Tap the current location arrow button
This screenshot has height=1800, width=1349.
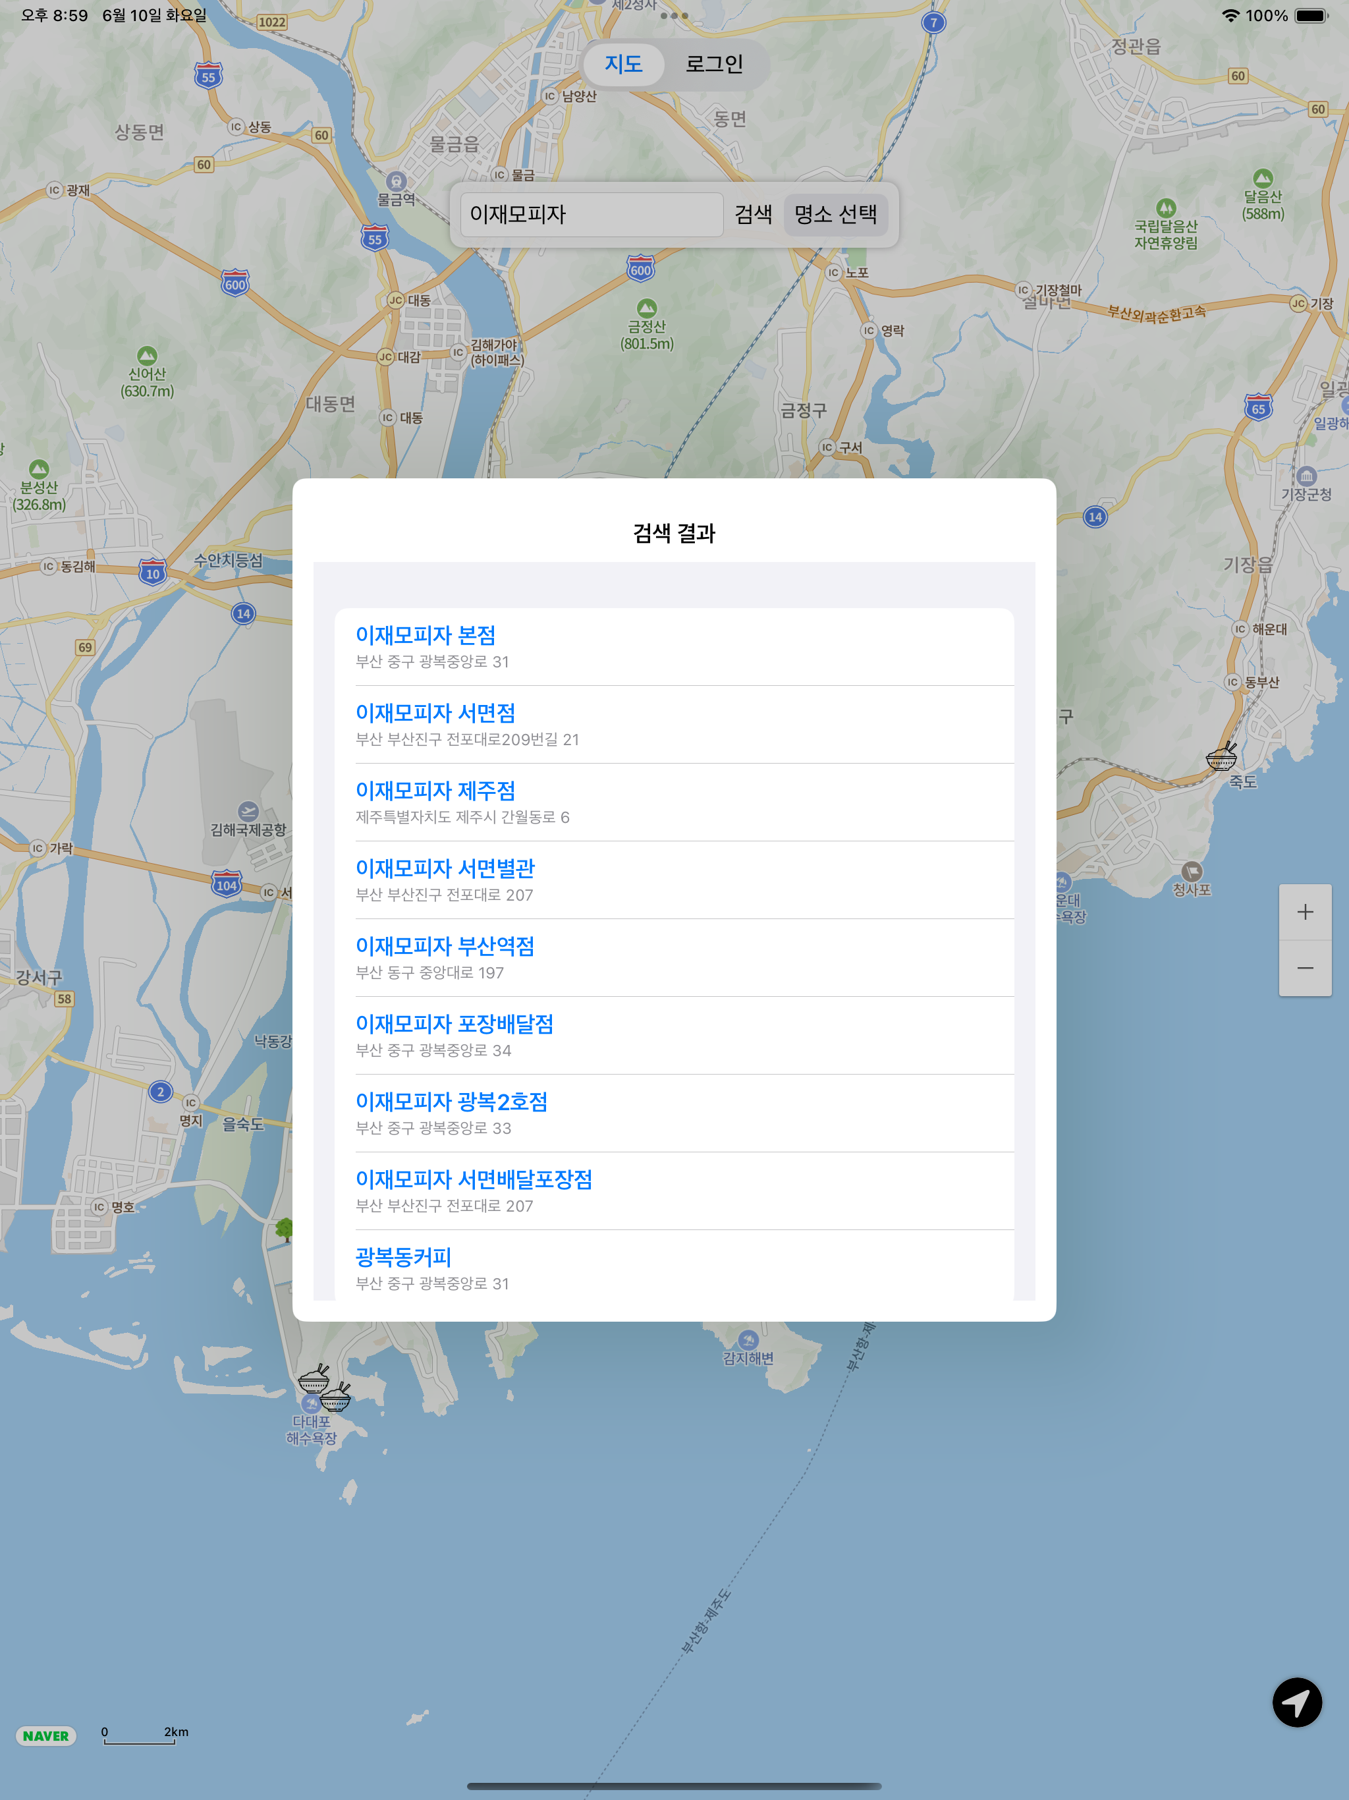coord(1296,1702)
